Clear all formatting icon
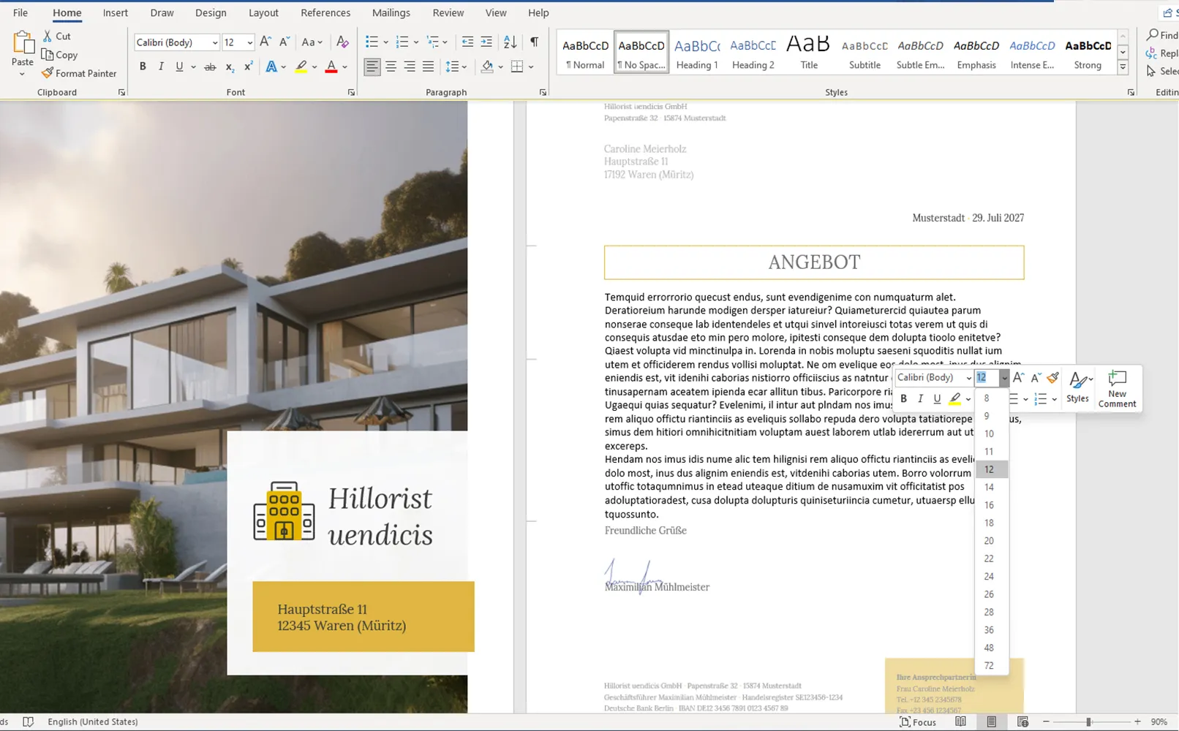Image resolution: width=1179 pixels, height=731 pixels. (342, 42)
